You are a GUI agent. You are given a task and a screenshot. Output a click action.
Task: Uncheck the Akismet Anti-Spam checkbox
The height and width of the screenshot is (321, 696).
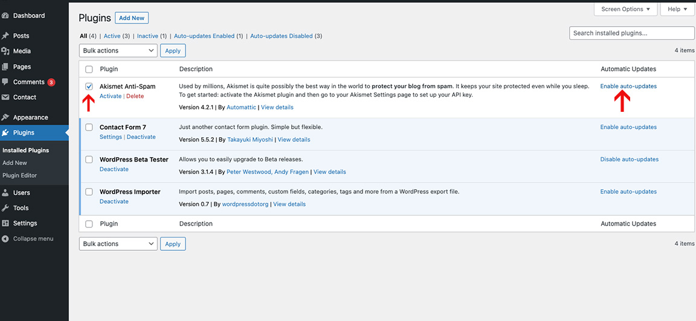[x=89, y=86]
